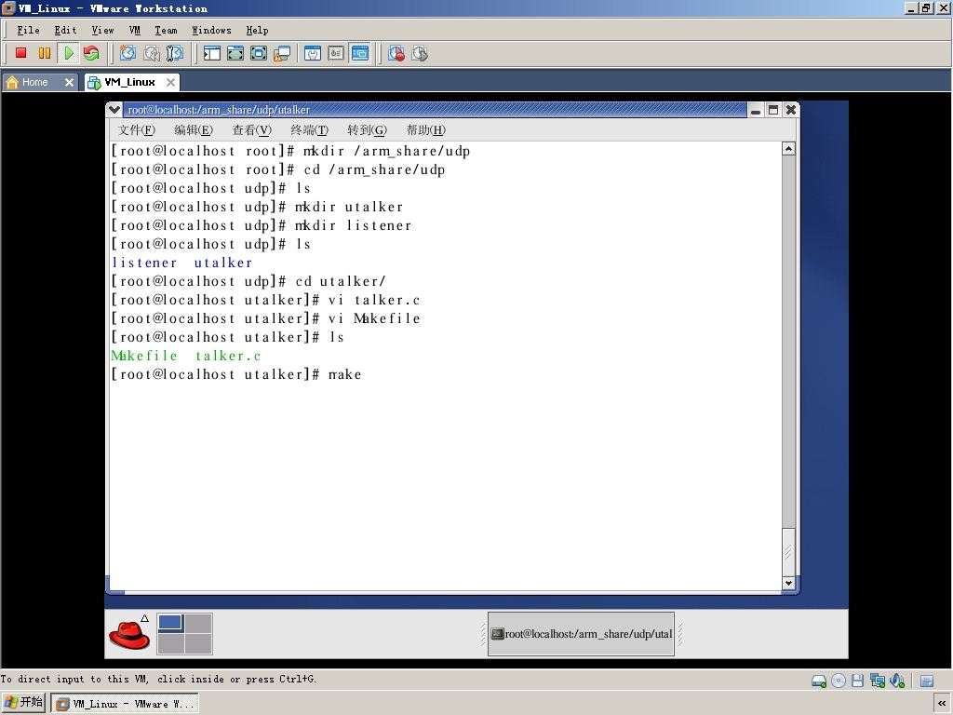
Task: Click the record VM activity icon
Action: 396,53
